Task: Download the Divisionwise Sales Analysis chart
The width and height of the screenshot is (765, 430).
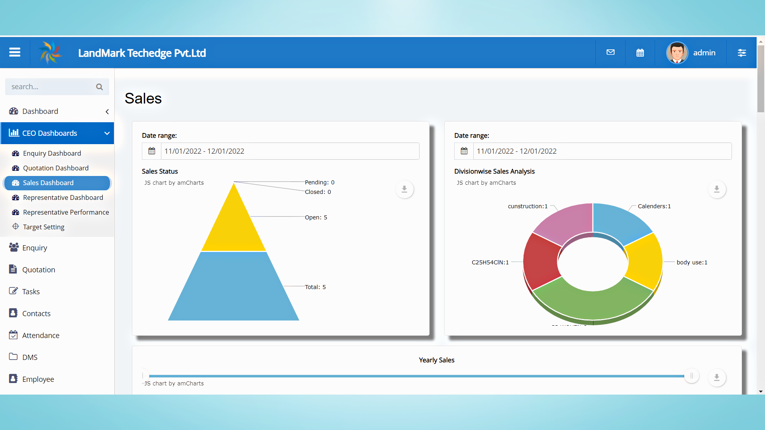Action: [x=717, y=189]
